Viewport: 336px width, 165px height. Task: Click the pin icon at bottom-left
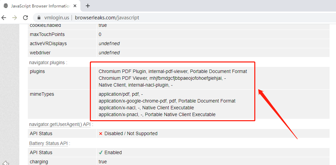[x=5, y=163]
